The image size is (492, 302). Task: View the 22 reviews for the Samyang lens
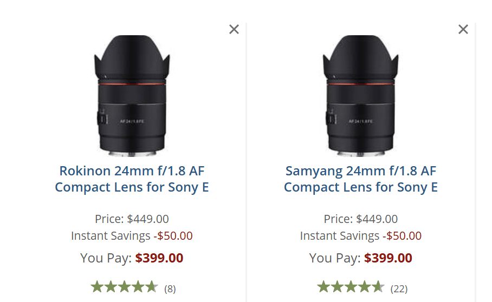[399, 288]
